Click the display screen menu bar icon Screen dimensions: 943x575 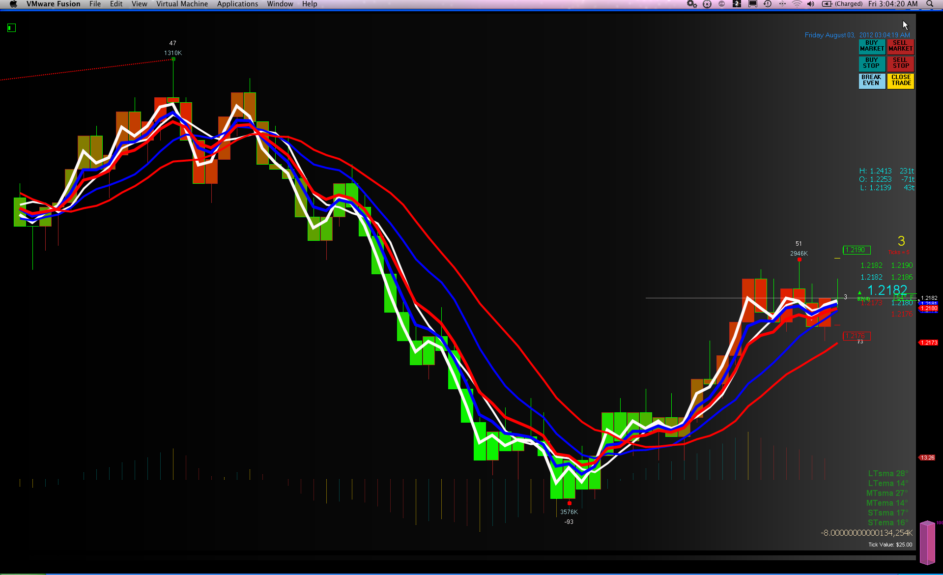tap(752, 4)
